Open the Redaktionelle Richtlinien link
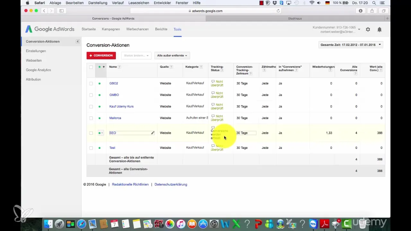 coord(130,184)
